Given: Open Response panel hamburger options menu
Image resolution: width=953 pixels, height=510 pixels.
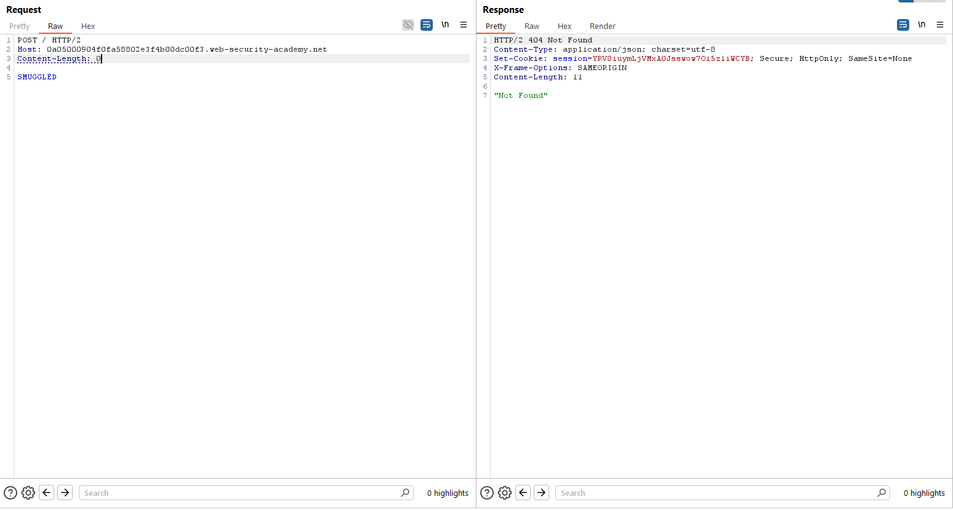Looking at the screenshot, I should pyautogui.click(x=940, y=25).
